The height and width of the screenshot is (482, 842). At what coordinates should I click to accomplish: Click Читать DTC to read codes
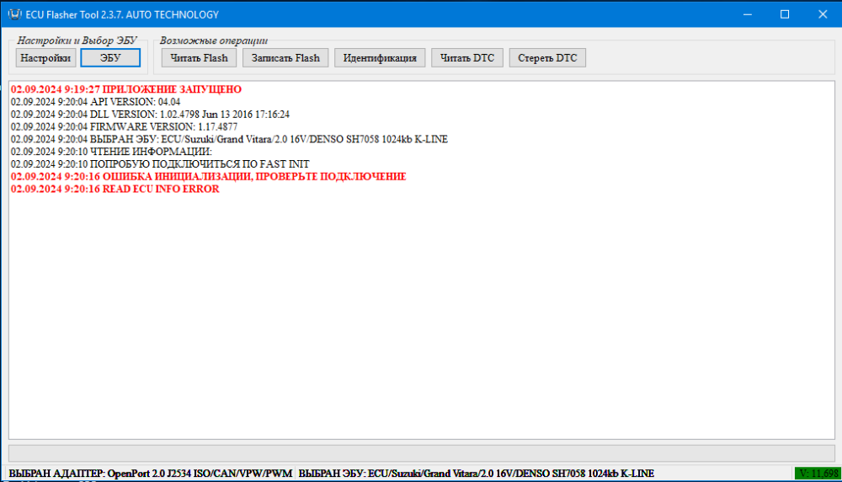(x=466, y=58)
